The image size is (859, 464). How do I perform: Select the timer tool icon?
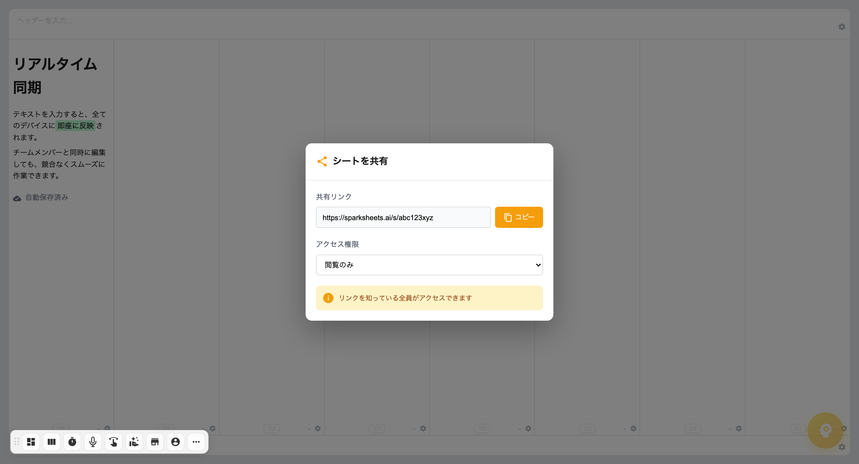(72, 442)
